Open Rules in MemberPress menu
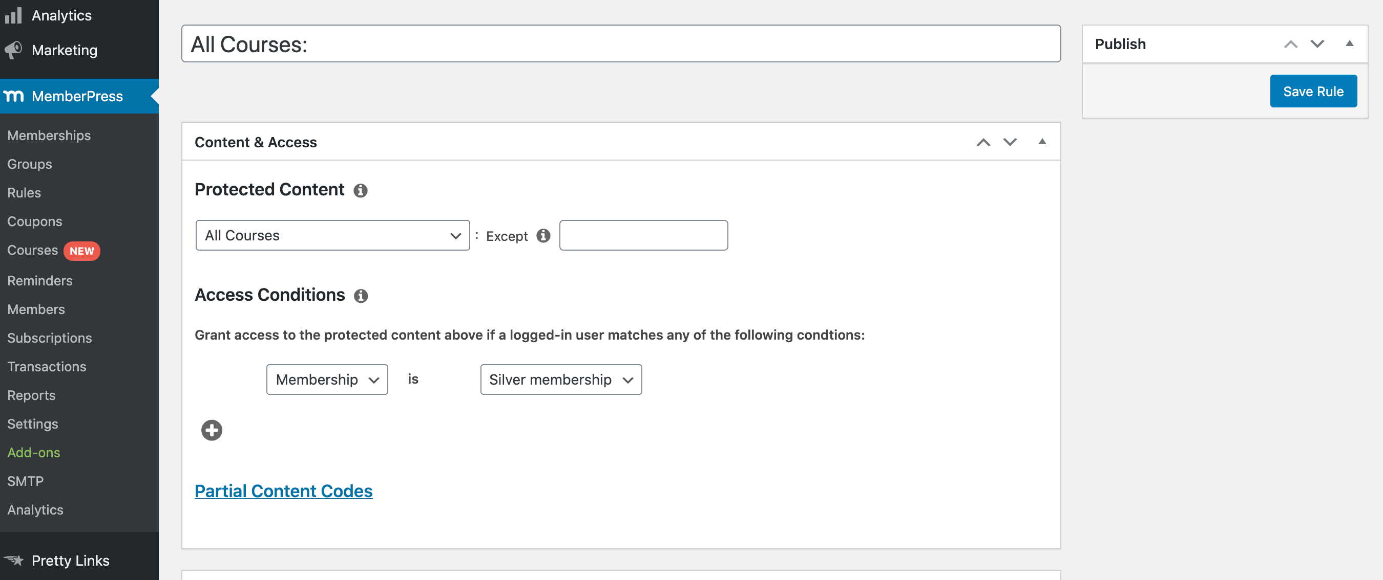The width and height of the screenshot is (1383, 580). (x=24, y=192)
